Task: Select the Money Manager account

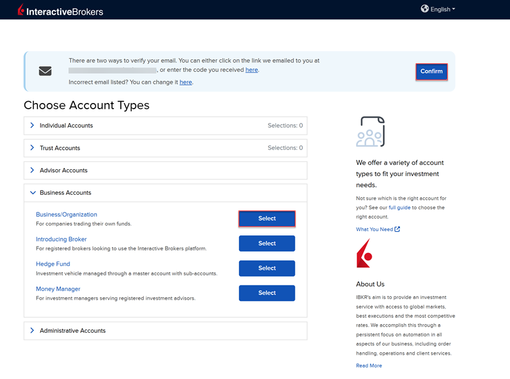Action: (x=267, y=293)
